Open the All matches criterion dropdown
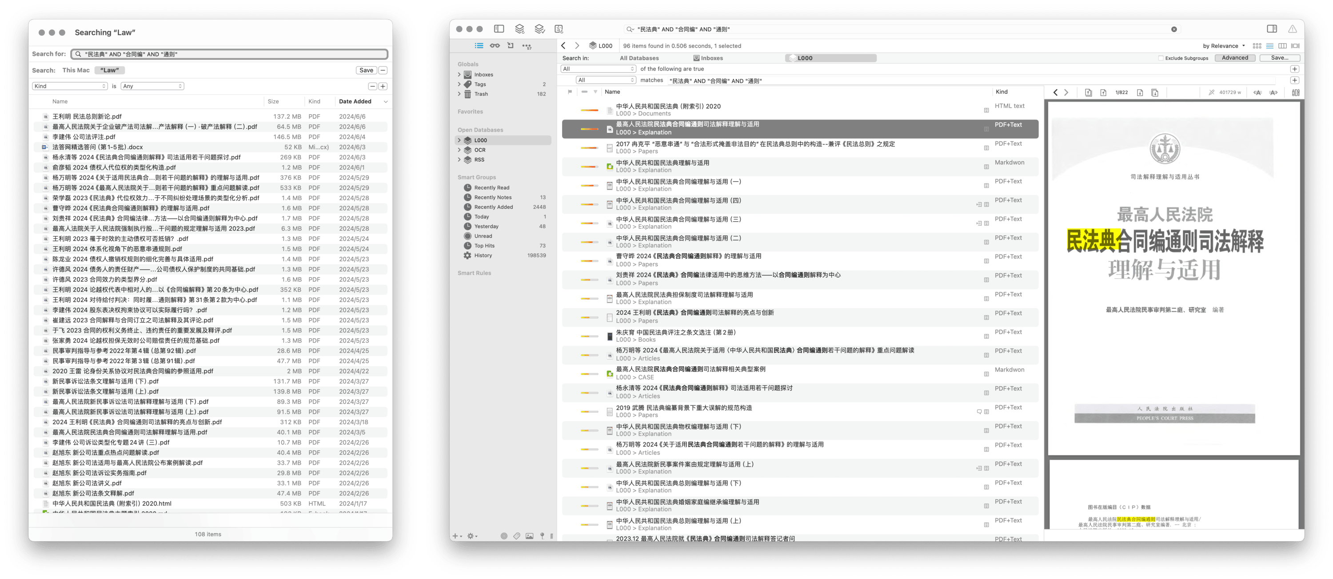Screen dimensions: 1333x579 [x=606, y=80]
